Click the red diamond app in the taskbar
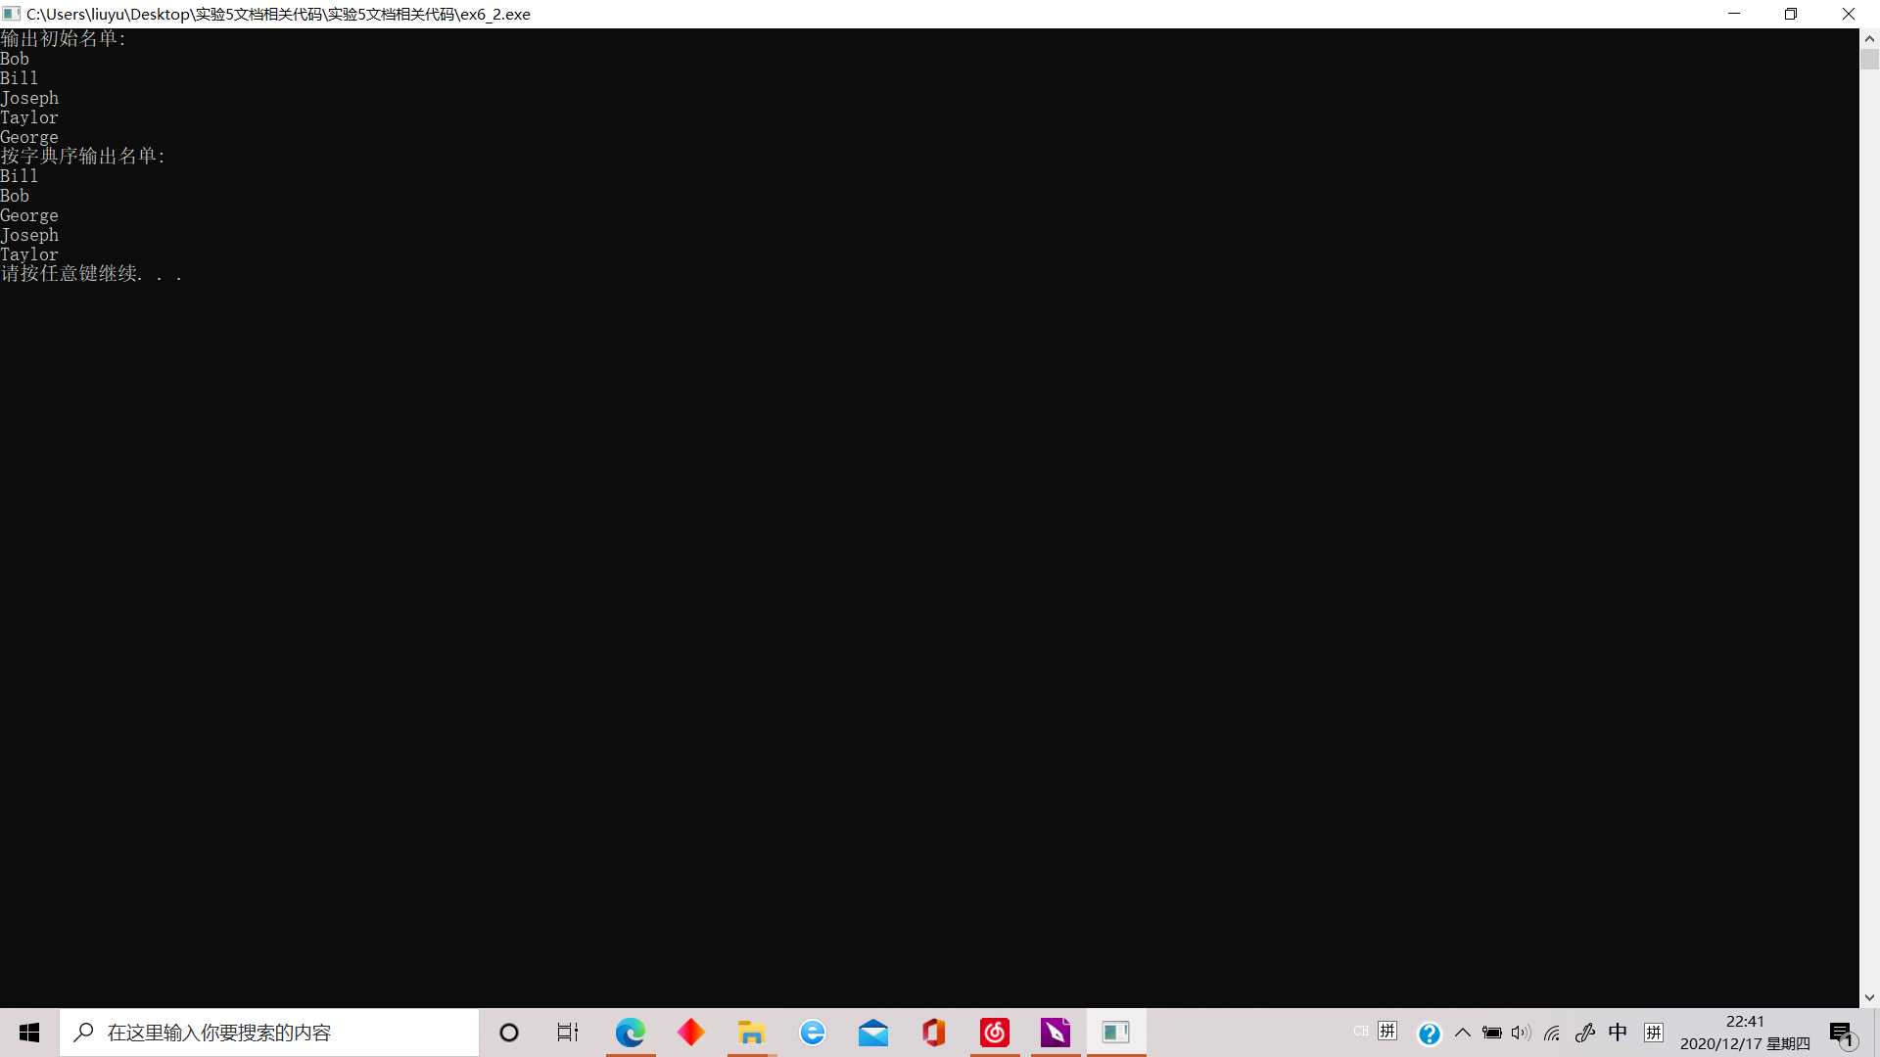The height and width of the screenshot is (1057, 1880). (691, 1033)
